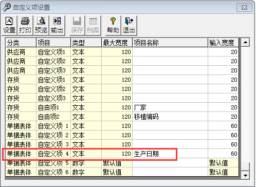
Task: Select 存货 自定义项3 item cell
Action: click(x=53, y=98)
